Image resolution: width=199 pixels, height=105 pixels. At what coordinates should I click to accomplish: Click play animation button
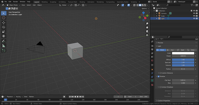click(78, 97)
